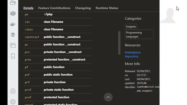Image resolution: width=187 pixels, height=105 pixels.
Task: Click the 'prf' snippet prefix
Action: coord(27,82)
